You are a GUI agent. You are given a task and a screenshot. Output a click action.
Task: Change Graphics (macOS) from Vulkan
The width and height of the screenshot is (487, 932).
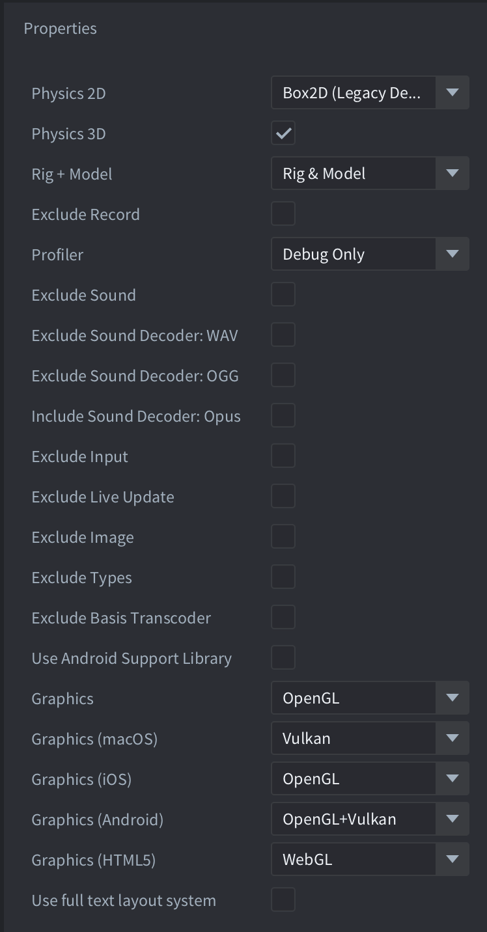coord(370,738)
